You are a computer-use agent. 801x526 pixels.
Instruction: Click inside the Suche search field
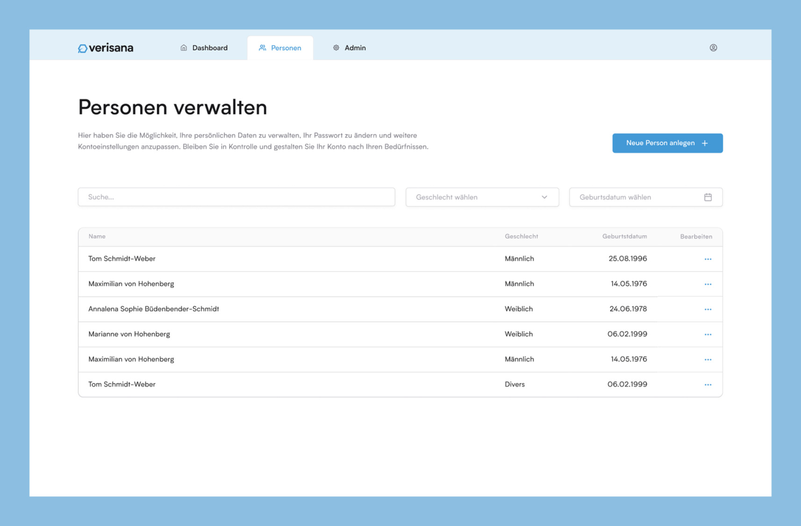(236, 197)
